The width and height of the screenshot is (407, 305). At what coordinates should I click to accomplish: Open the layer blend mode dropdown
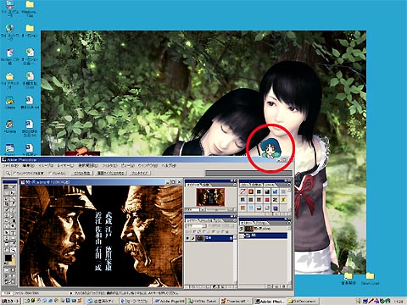click(196, 225)
